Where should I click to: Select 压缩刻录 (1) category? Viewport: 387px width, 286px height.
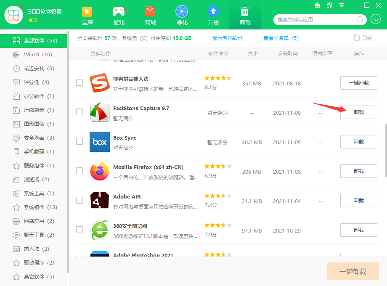(34, 110)
